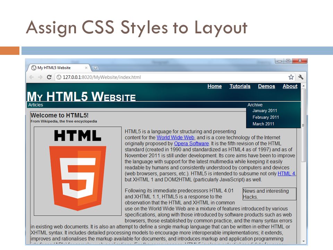The image size is (333, 250).
Task: Click the scrollbar up arrow
Action: tap(304, 86)
